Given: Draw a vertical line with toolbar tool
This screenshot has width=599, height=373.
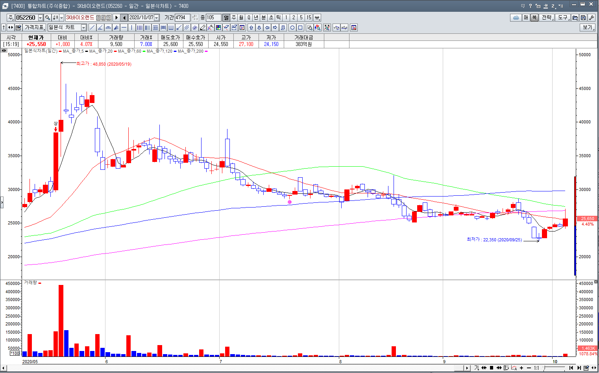Looking at the screenshot, I should click(131, 28).
